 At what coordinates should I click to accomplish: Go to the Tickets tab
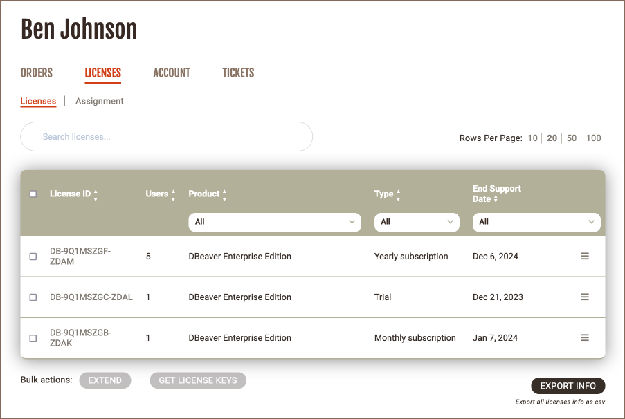coord(238,73)
